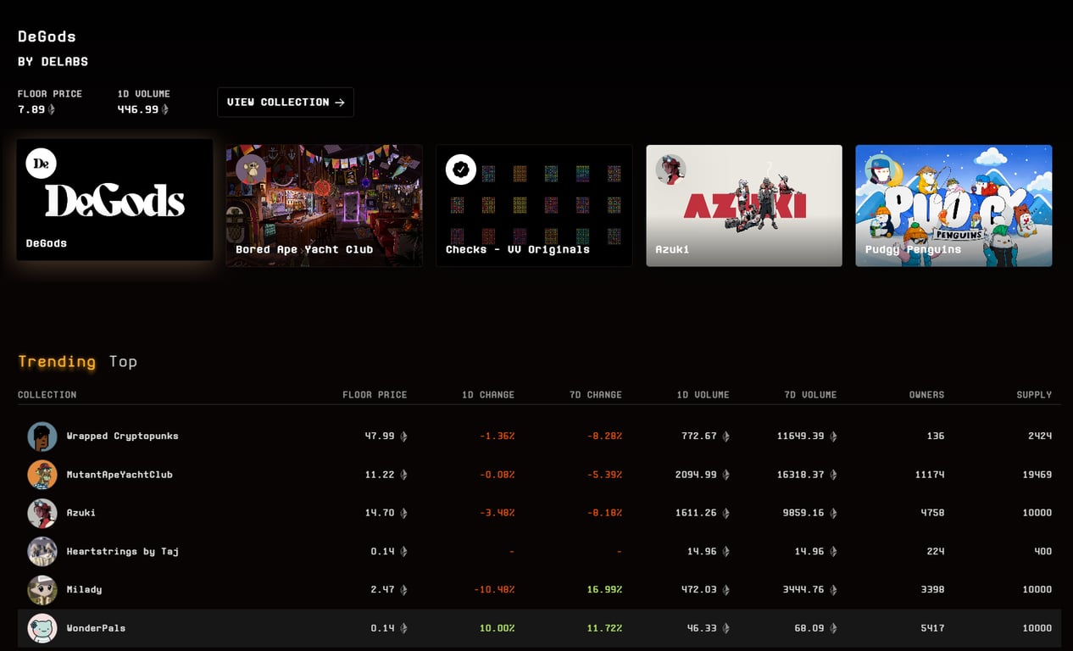The height and width of the screenshot is (651, 1073).
Task: Click the Heartstrings by Taj avatar icon
Action: click(43, 551)
